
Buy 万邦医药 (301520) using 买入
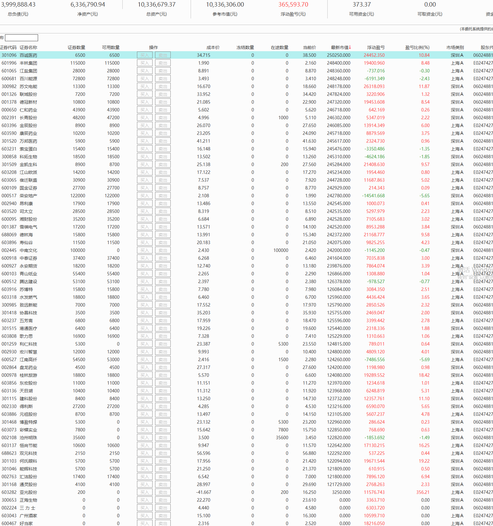(x=145, y=141)
